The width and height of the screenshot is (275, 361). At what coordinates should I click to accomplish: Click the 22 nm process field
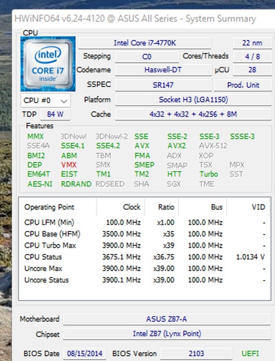tap(252, 43)
